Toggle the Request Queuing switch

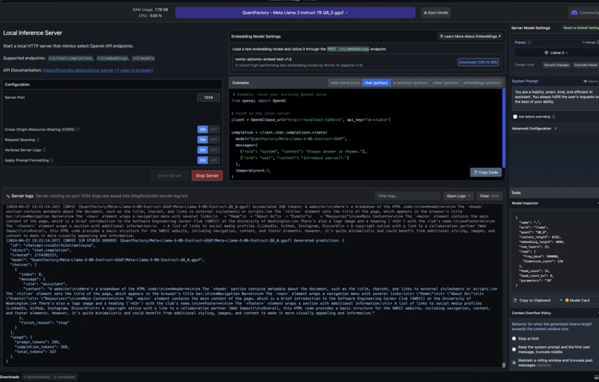click(208, 140)
